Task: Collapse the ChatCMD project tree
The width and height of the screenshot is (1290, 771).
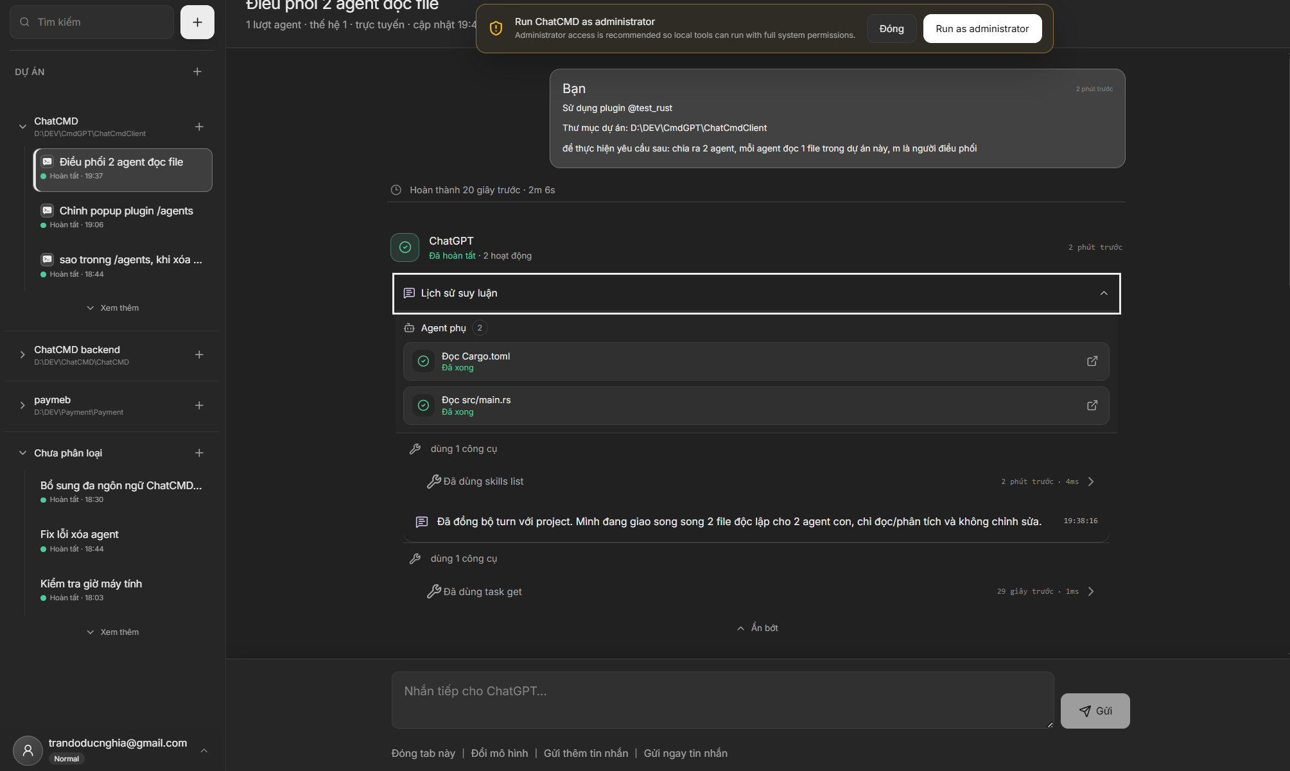Action: tap(22, 126)
